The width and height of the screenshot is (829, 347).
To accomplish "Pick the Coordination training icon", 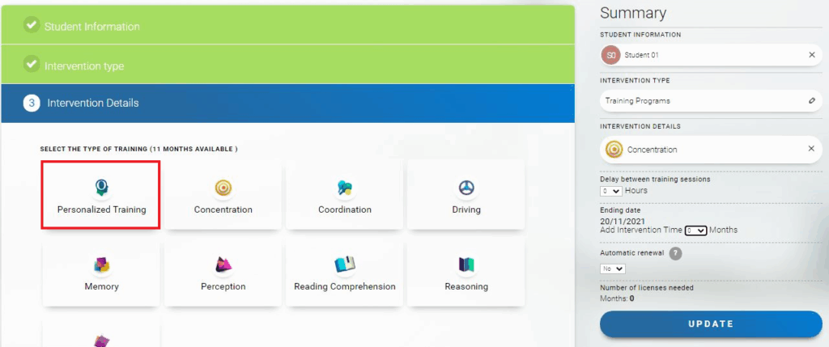I will [x=345, y=188].
